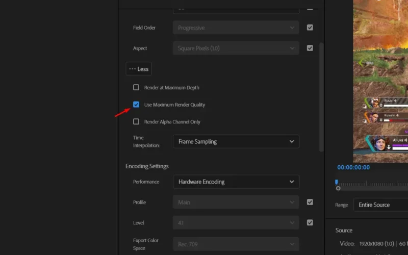
Task: Open the Time Interpolation Frame Sampling dropdown
Action: (236, 142)
